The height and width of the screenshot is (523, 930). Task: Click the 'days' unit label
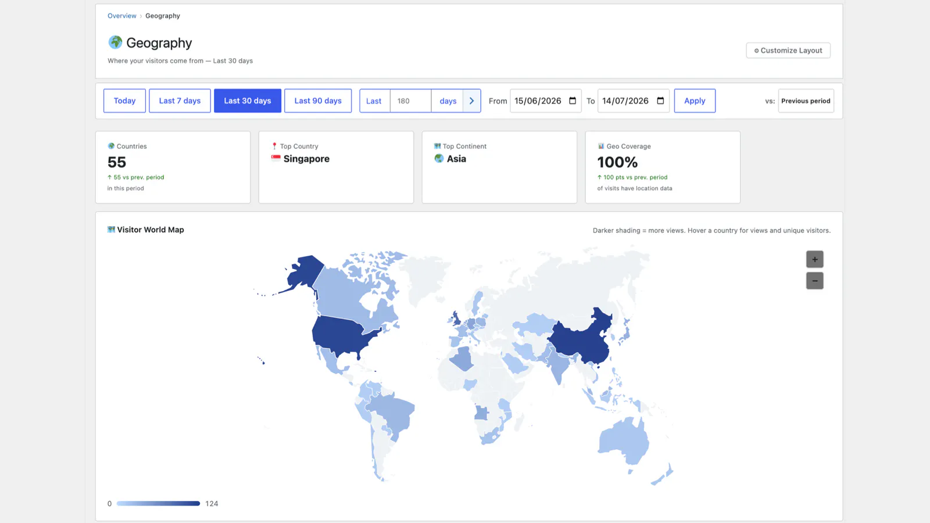pos(448,101)
